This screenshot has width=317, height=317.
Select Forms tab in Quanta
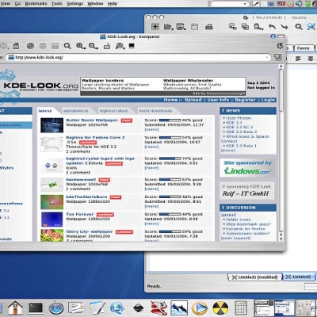pyautogui.click(x=303, y=48)
